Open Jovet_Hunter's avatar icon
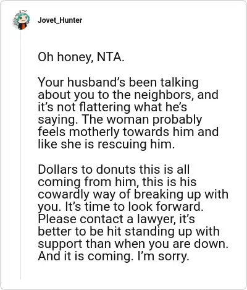Screen dimensions: 247x290 [21, 20]
